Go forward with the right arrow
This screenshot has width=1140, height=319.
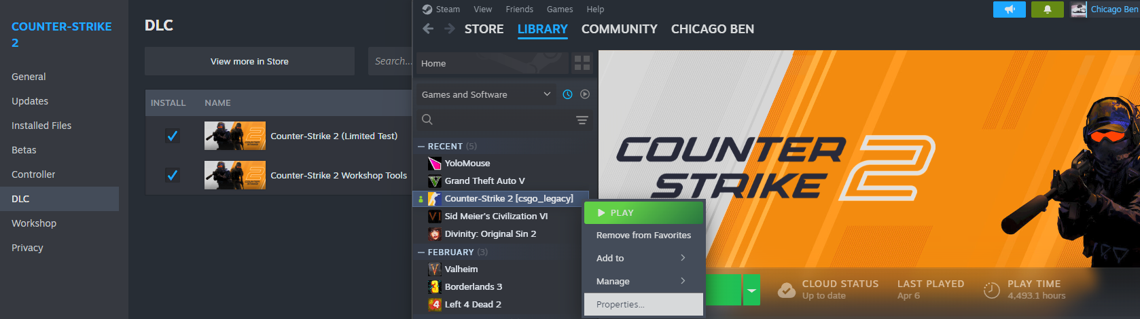pyautogui.click(x=449, y=29)
